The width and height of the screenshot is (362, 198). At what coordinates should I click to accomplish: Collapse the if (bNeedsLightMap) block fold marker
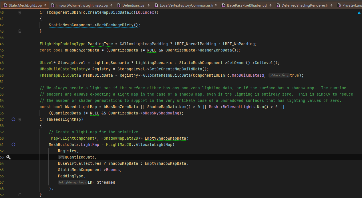tap(20, 119)
